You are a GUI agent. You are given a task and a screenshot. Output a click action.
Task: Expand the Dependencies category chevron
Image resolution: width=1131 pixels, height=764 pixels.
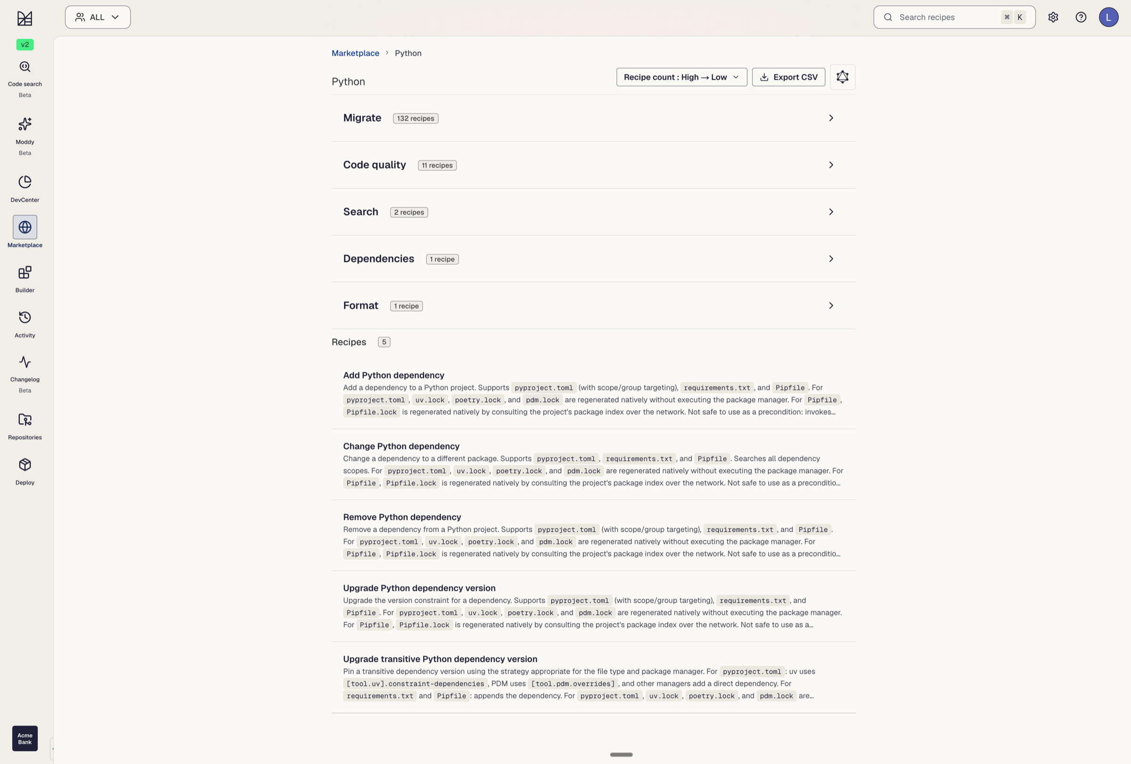click(x=831, y=259)
